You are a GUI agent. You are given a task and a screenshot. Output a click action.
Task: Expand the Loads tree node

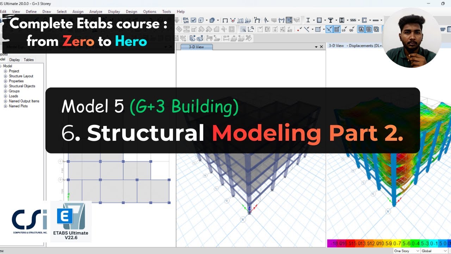click(x=6, y=96)
